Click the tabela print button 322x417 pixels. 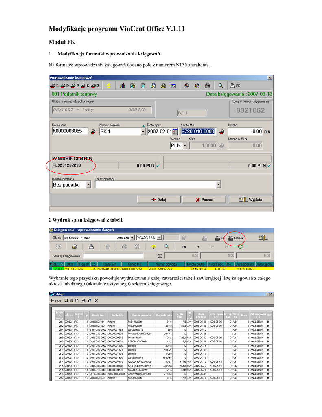point(236,238)
